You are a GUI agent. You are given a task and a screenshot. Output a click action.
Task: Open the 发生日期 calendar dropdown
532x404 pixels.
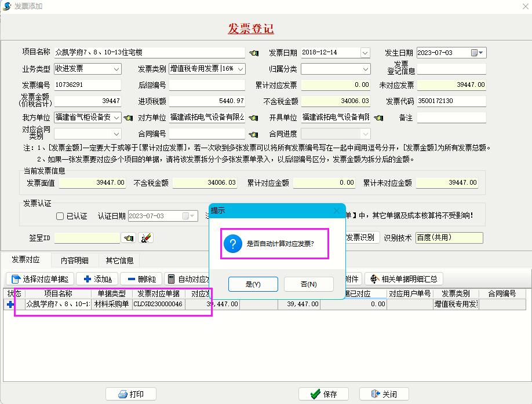pyautogui.click(x=481, y=53)
